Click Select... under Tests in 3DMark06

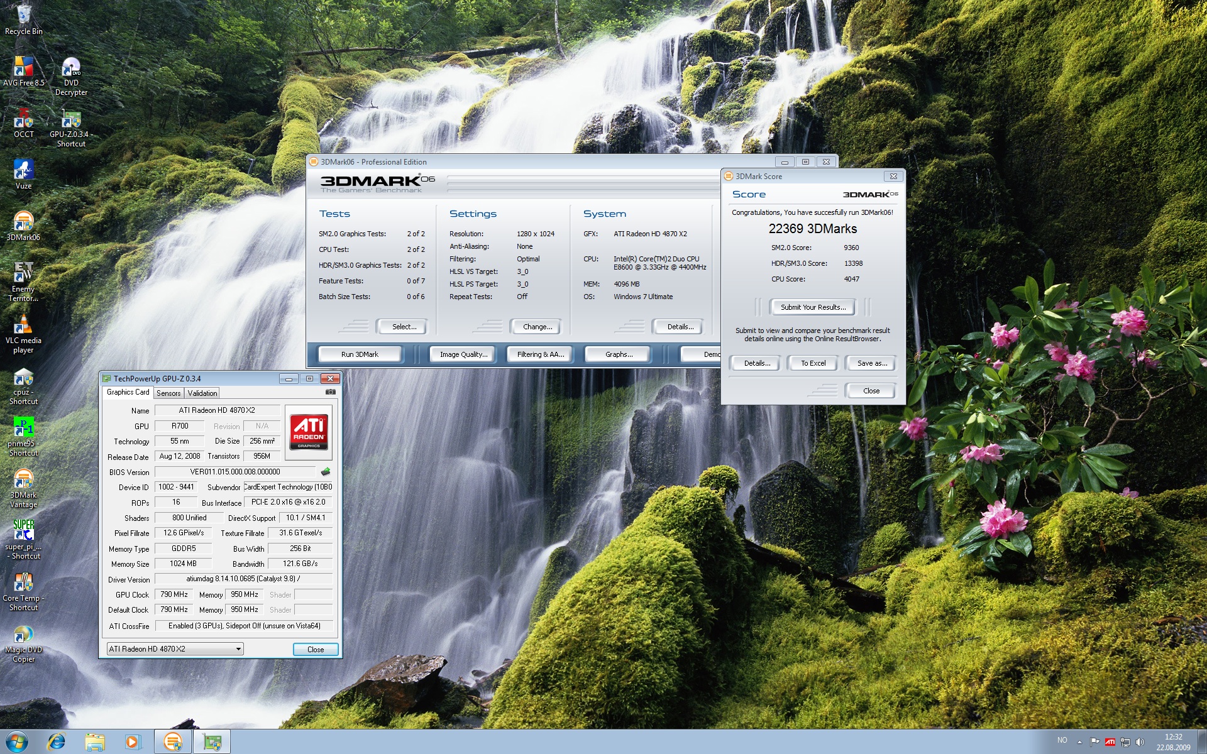tap(404, 327)
